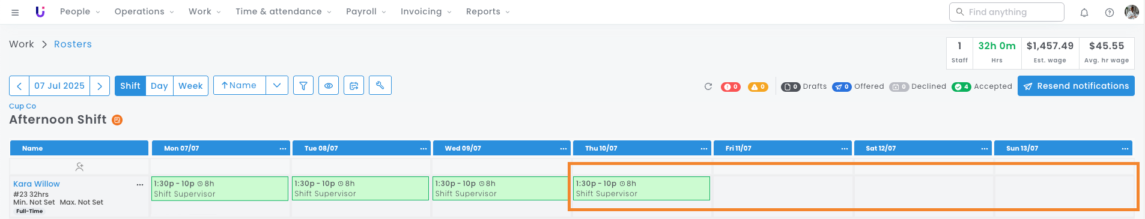Switch roster view to Day
Screen dimensions: 1145x219
click(x=159, y=86)
